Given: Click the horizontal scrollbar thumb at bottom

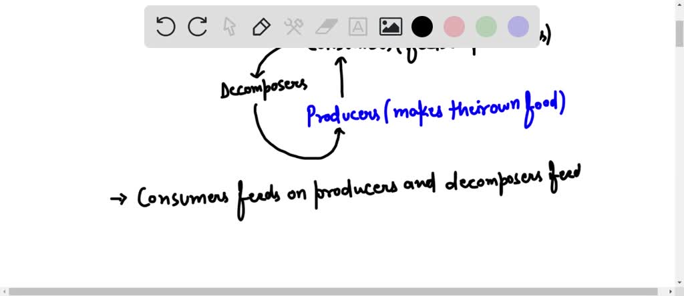Looking at the screenshot, I should pyautogui.click(x=333, y=291).
